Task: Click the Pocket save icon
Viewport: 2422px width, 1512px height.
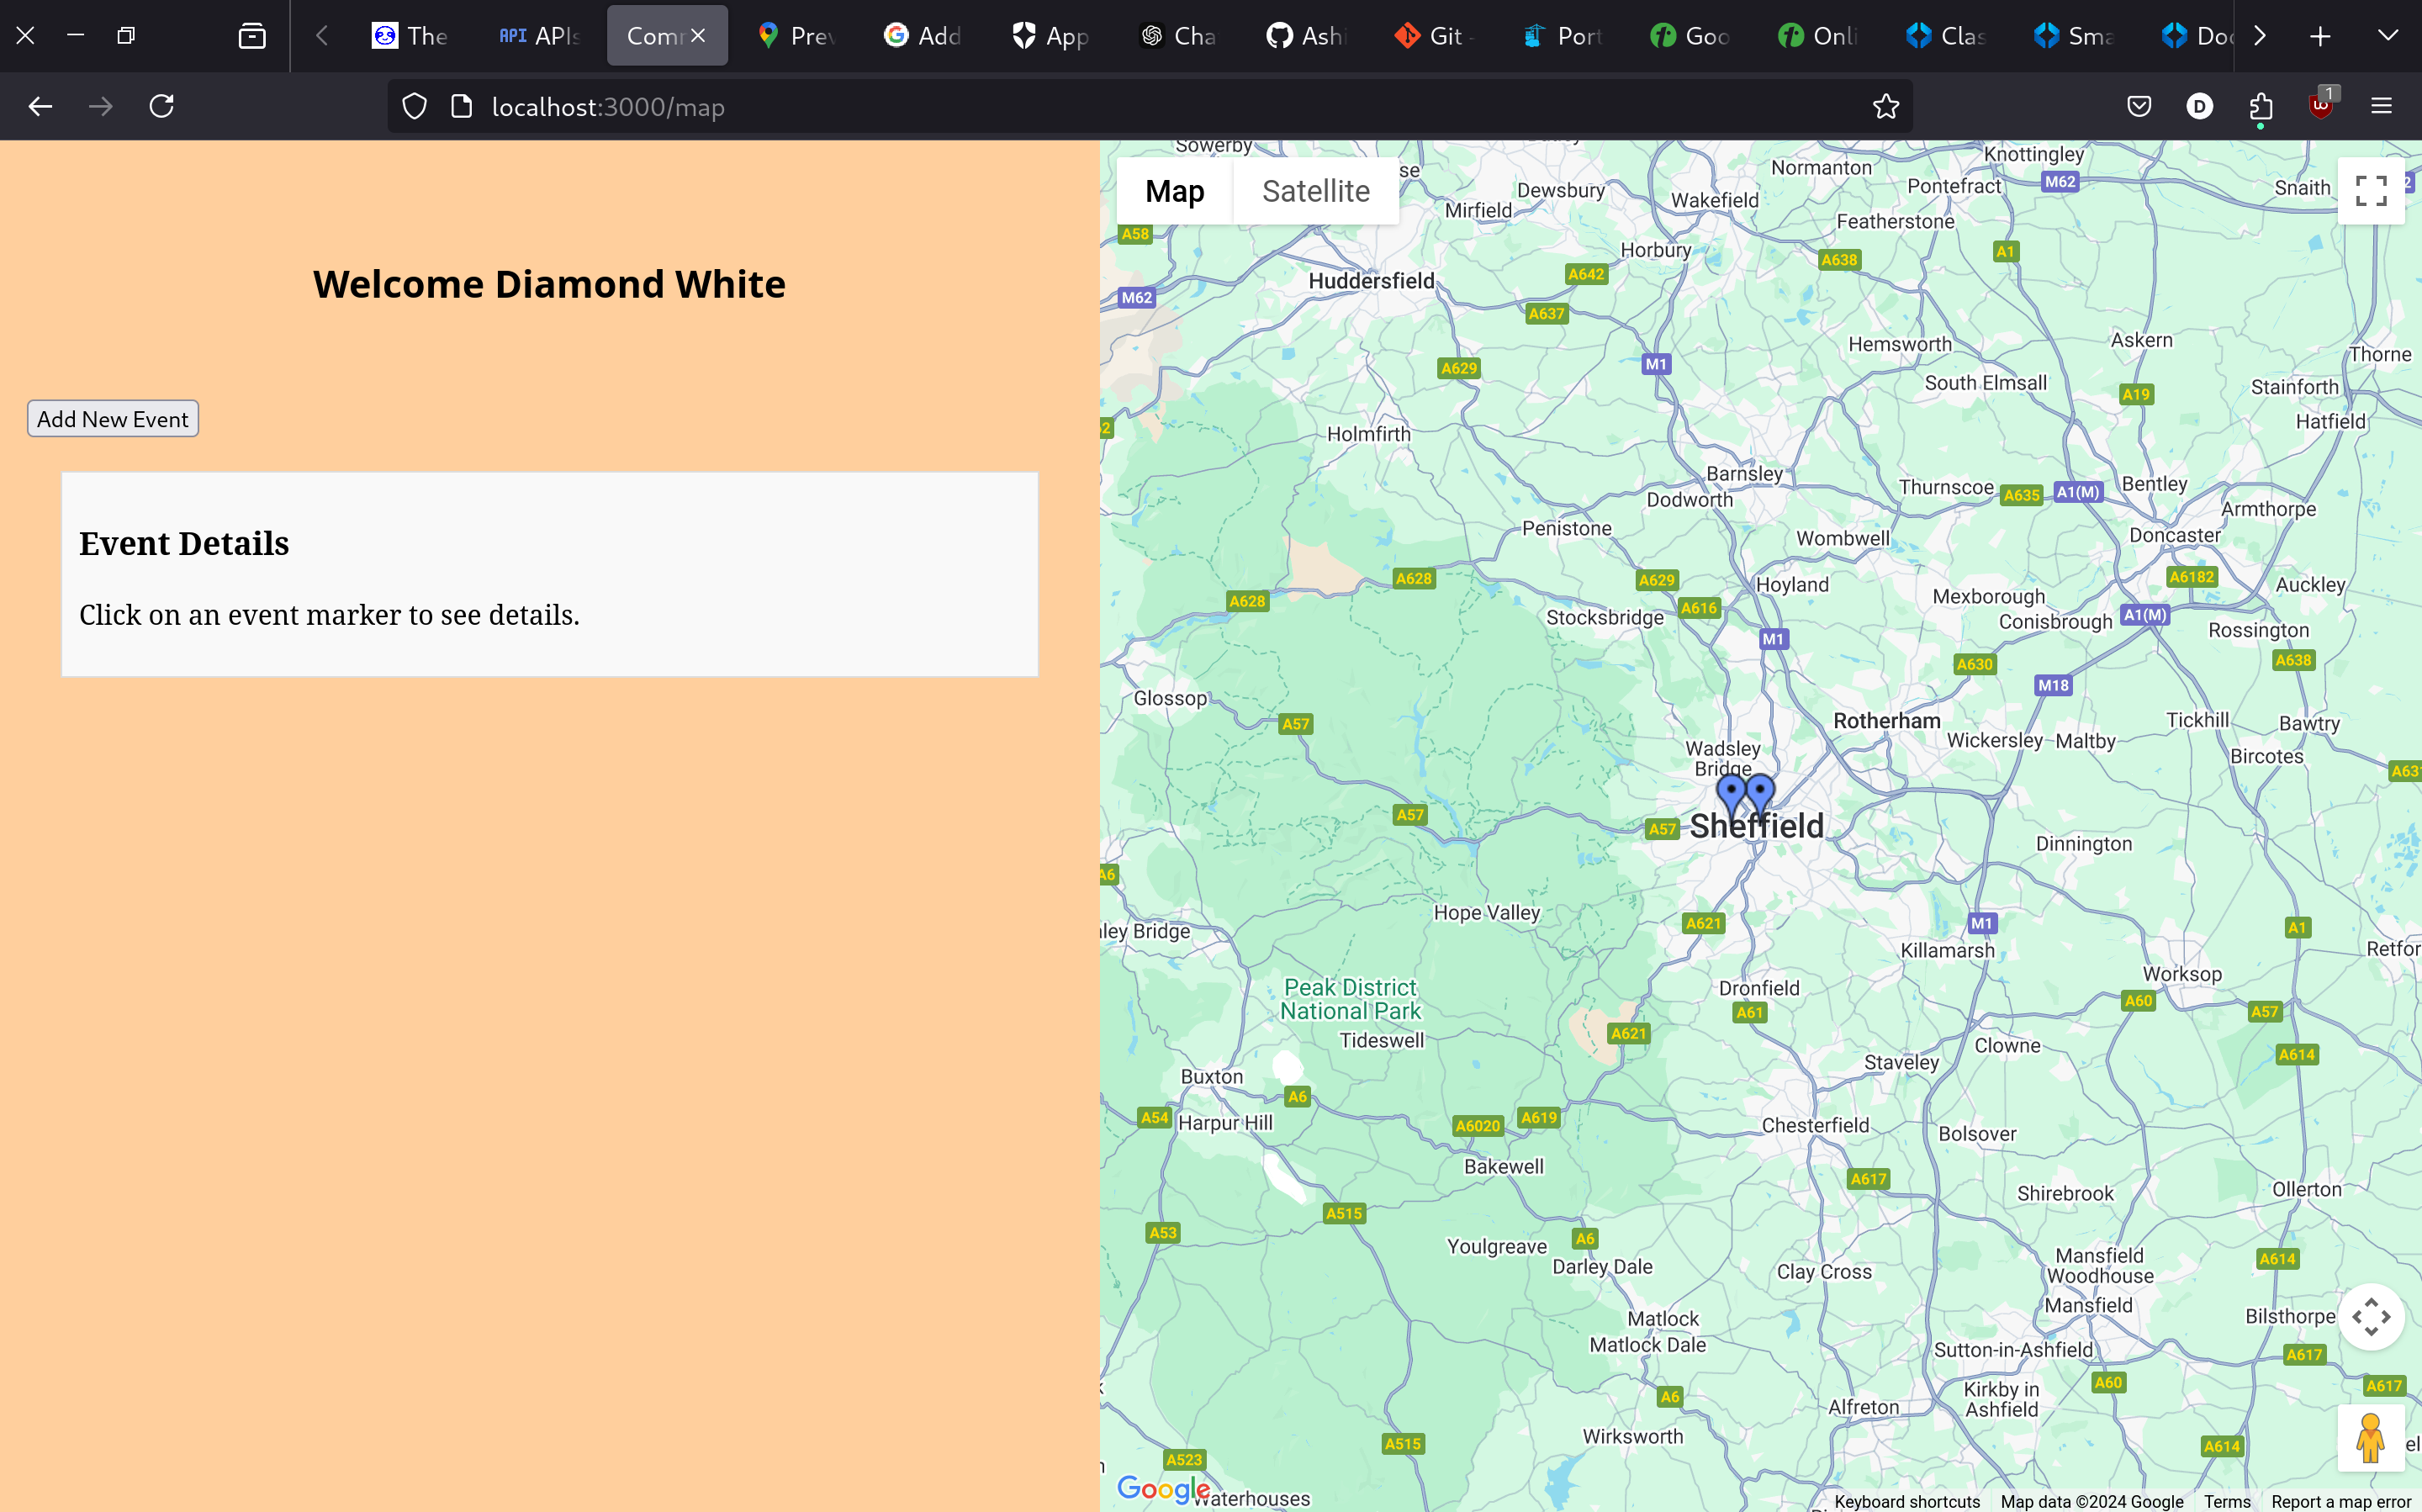Action: (2139, 106)
